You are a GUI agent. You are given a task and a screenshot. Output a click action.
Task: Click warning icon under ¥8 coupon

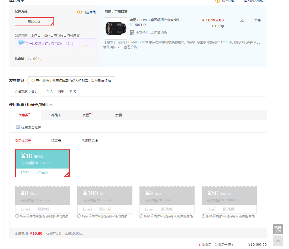17,216
